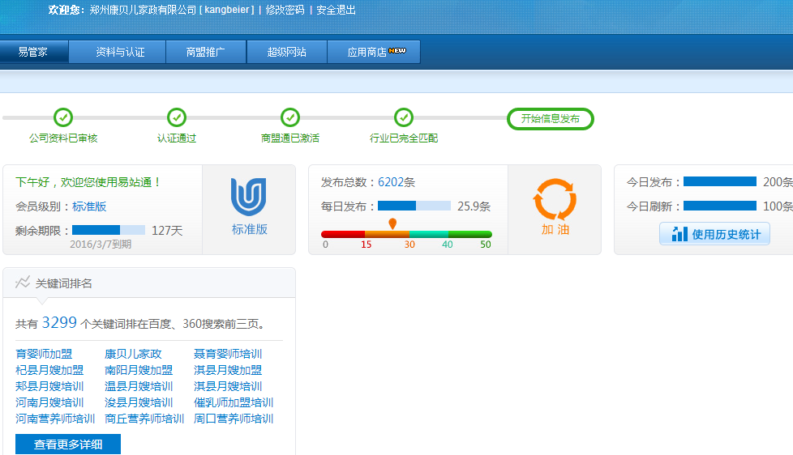Open keyword 聂育婴师培训
Screen dimensions: 793x455
point(228,354)
